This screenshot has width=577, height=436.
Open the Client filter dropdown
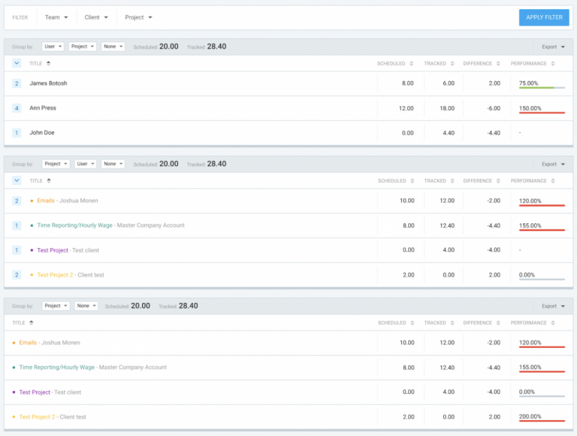(96, 17)
